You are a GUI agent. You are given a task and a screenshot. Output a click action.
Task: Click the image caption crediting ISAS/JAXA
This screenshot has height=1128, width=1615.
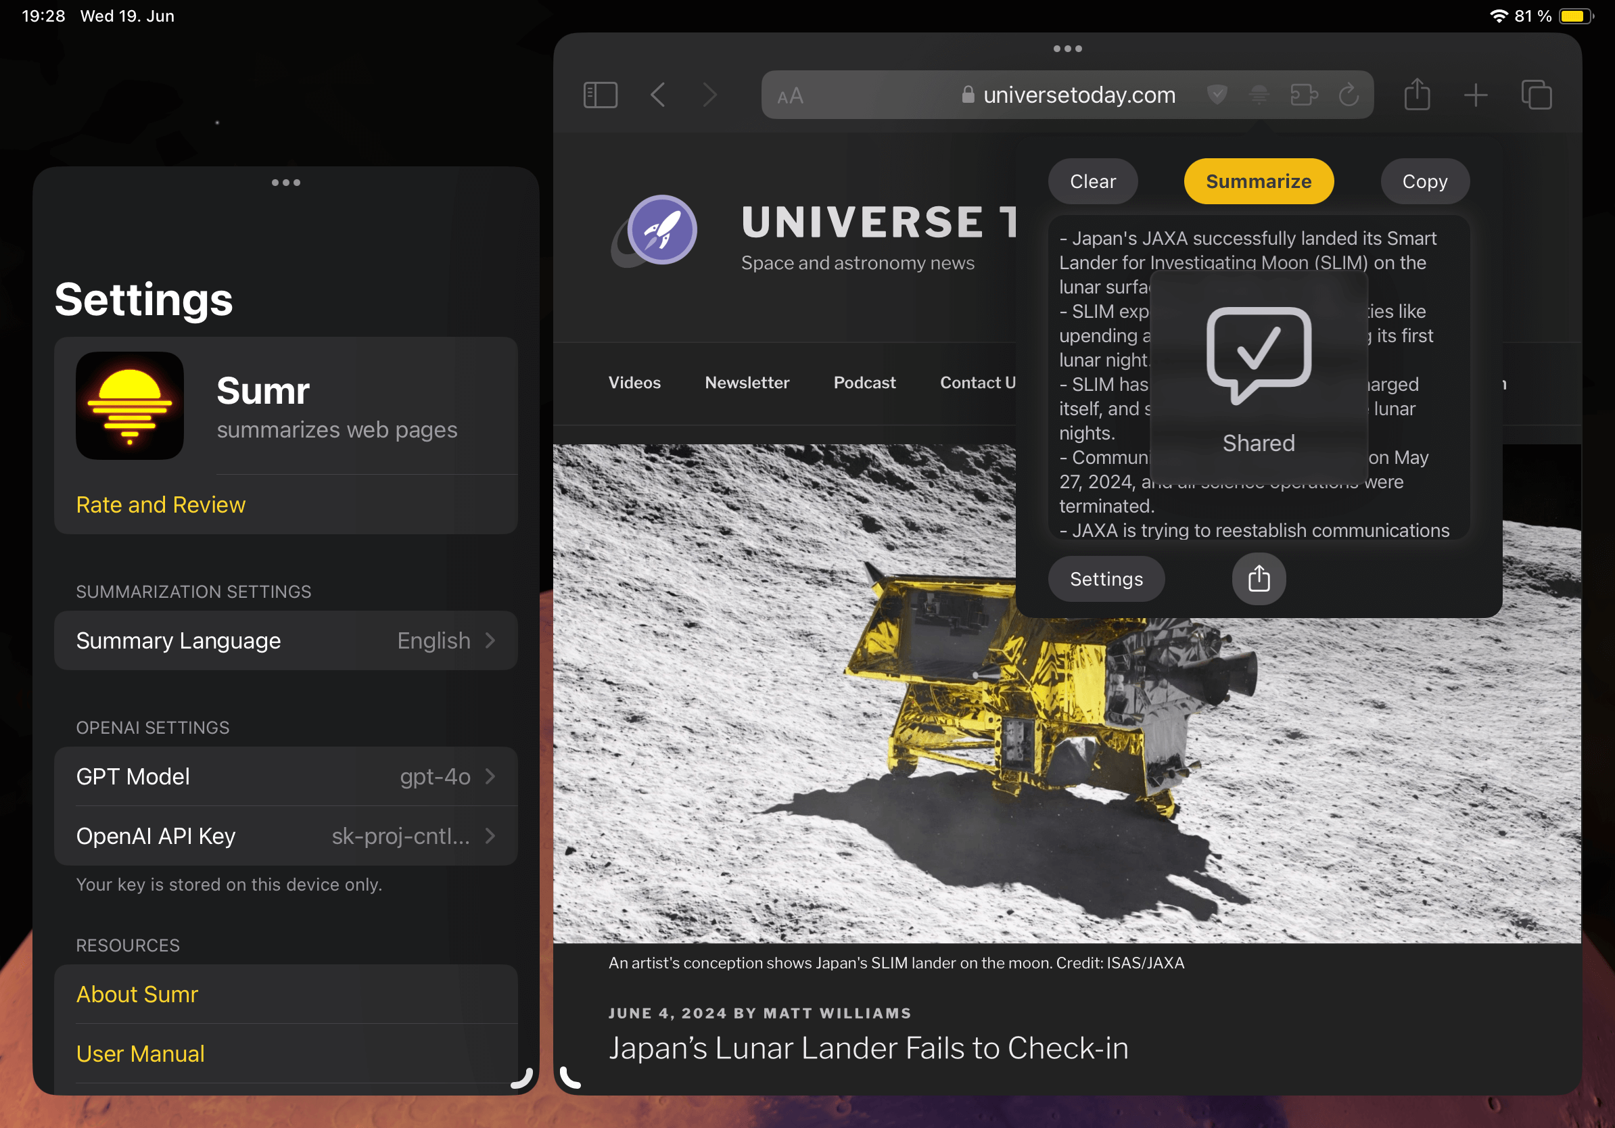[896, 963]
